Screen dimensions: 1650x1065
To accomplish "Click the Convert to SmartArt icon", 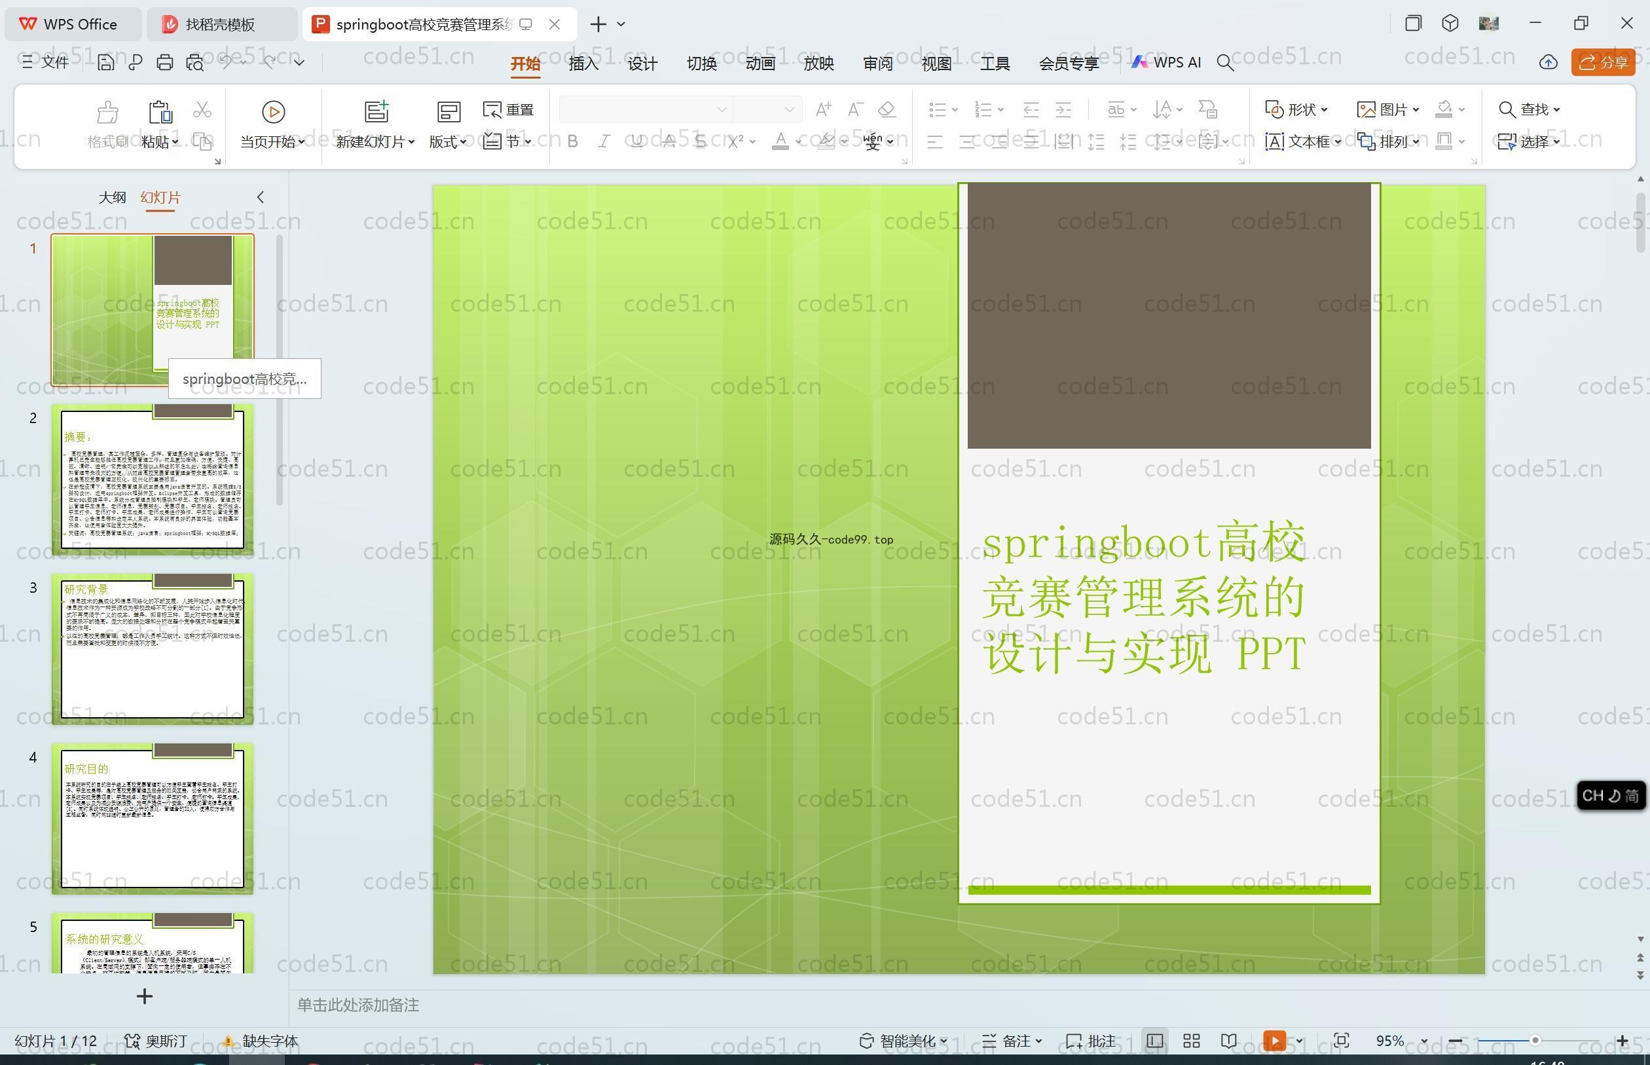I will pos(1207,109).
